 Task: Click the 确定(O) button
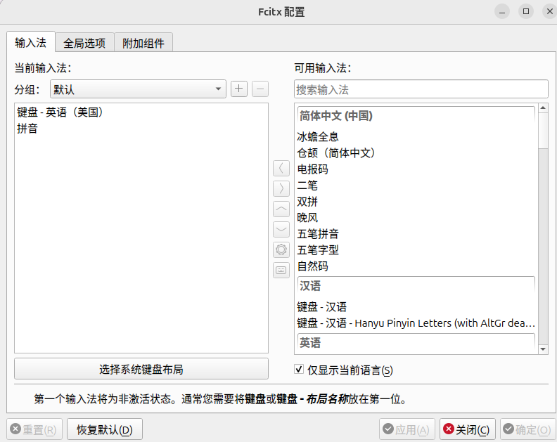(x=528, y=429)
